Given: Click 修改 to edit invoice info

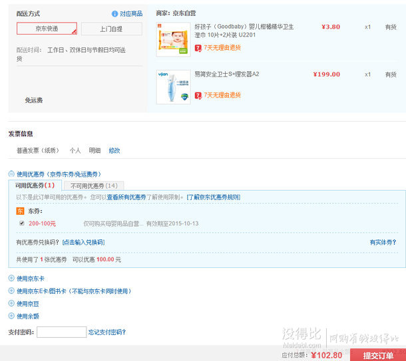Looking at the screenshot, I should pyautogui.click(x=114, y=150).
